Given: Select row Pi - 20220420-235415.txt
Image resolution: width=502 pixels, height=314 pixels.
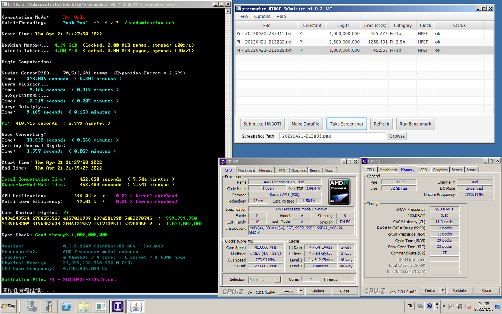Looking at the screenshot, I should pyautogui.click(x=364, y=34).
